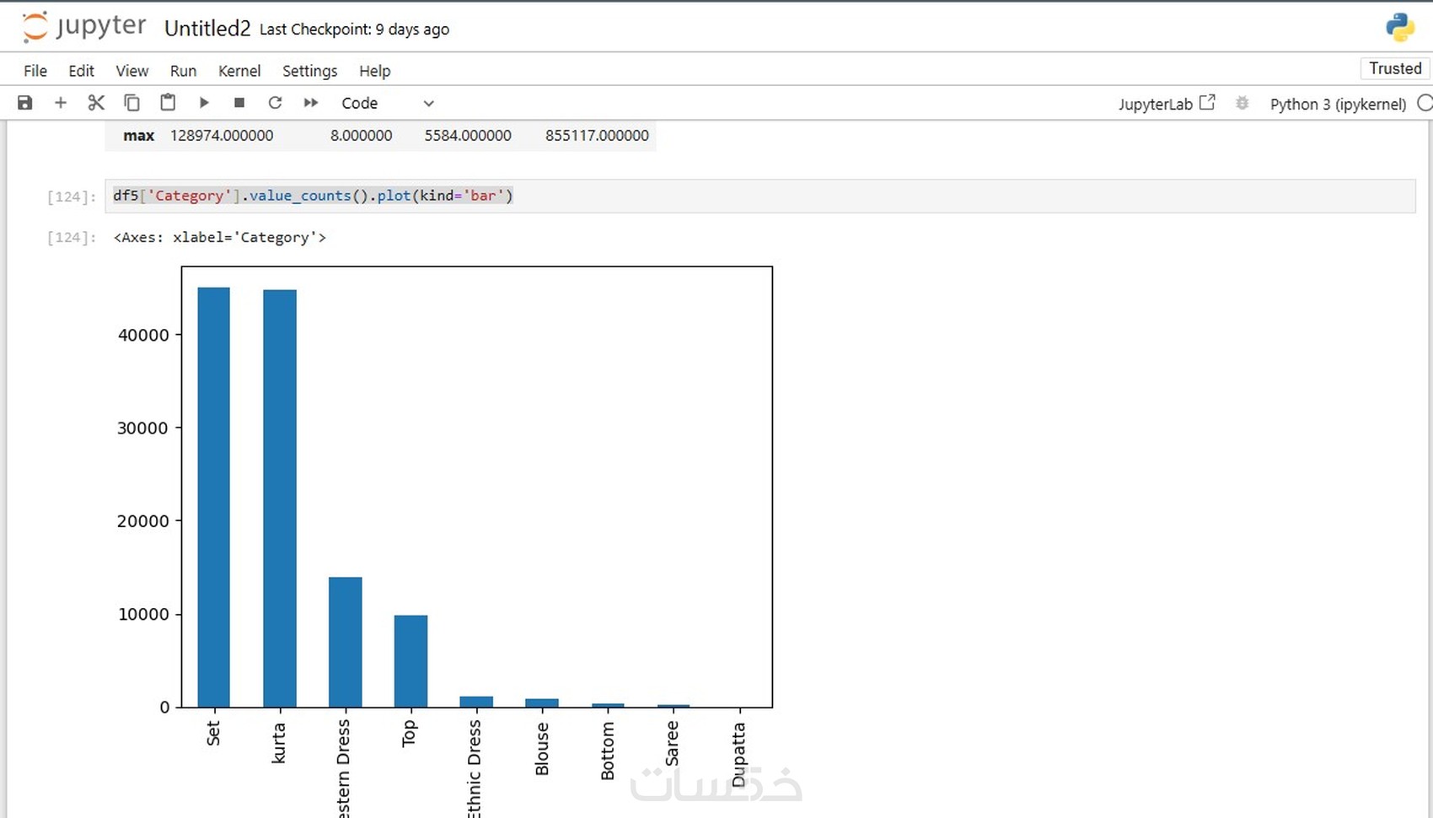Viewport: 1433px width, 818px height.
Task: Select the Python 3 (ipykernel) kernel button
Action: coord(1338,104)
